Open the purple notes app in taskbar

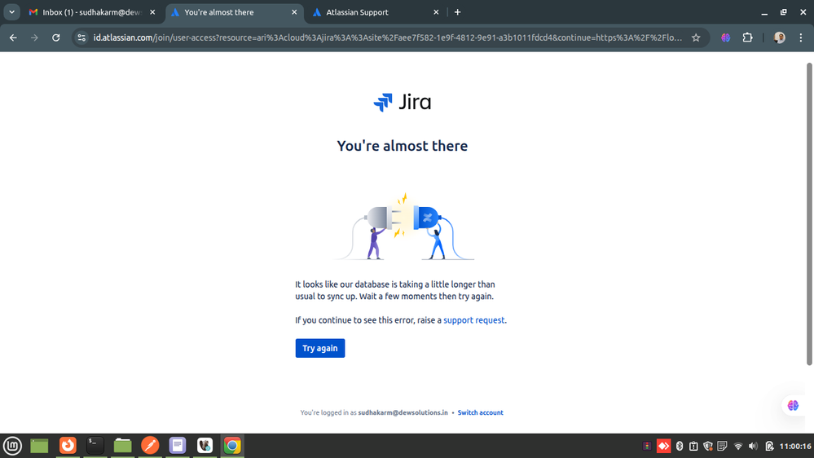pos(178,446)
